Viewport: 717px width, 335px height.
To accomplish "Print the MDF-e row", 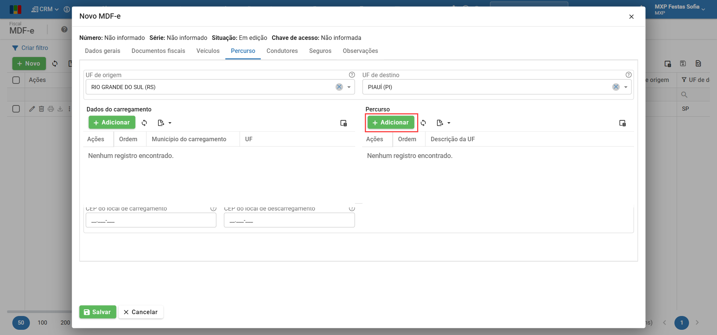I will [x=51, y=109].
